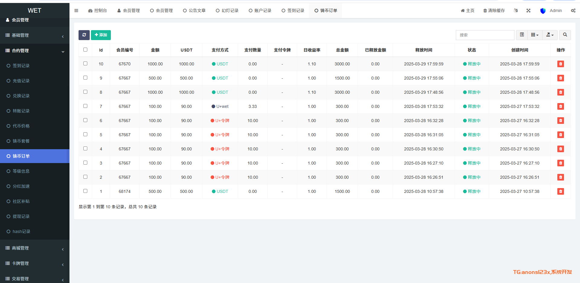Image resolution: width=580 pixels, height=283 pixels.
Task: Open 铸币套餐 in the sidebar
Action: coord(21,141)
